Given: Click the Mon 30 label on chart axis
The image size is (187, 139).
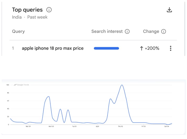Looking at the screenshot, I should tap(51, 126).
